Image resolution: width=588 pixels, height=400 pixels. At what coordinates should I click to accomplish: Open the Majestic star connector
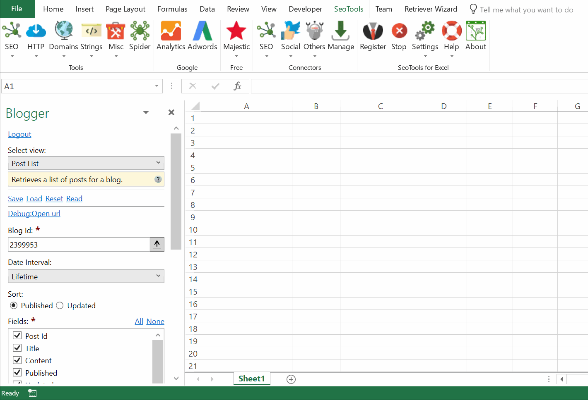[236, 31]
